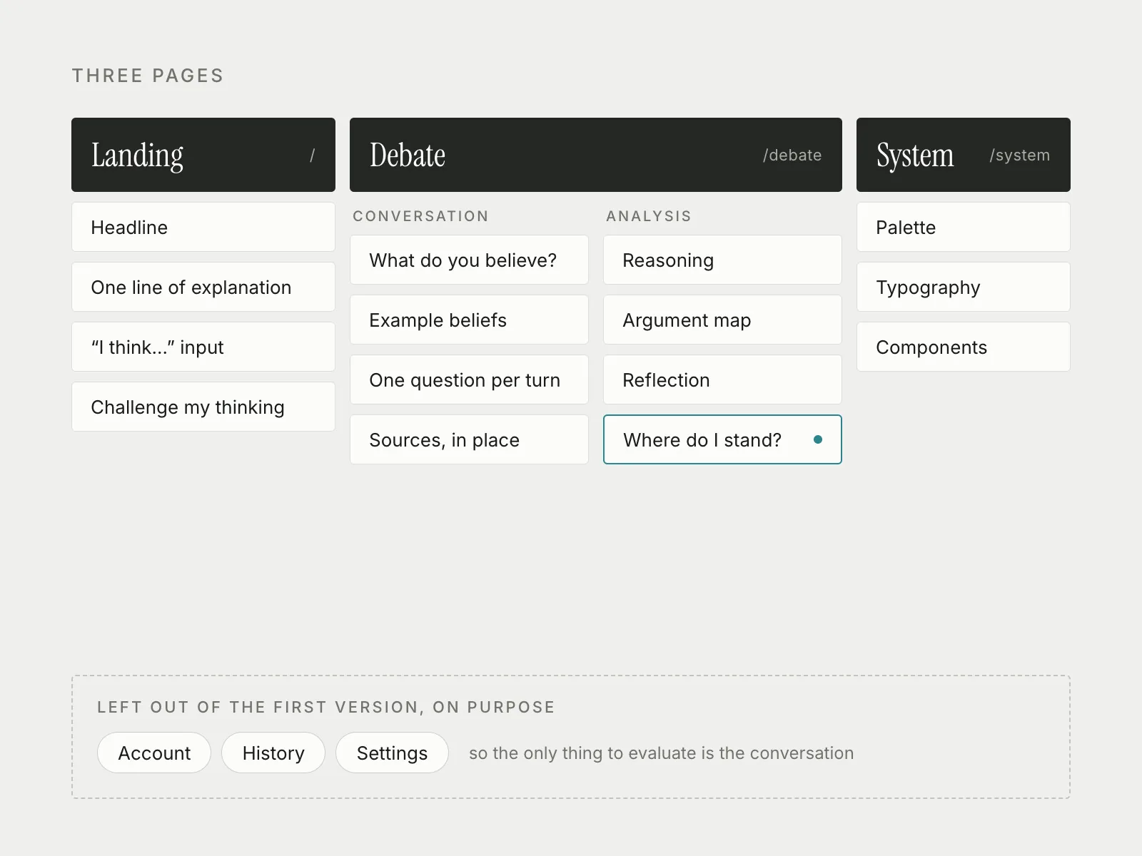Click the /debate route label
This screenshot has height=856, width=1142.
click(x=792, y=155)
